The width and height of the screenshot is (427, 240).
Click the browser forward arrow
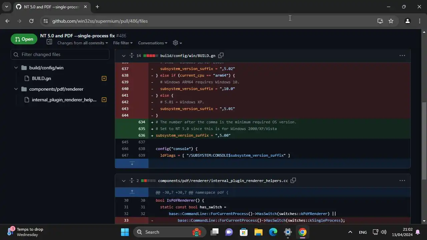click(19, 21)
